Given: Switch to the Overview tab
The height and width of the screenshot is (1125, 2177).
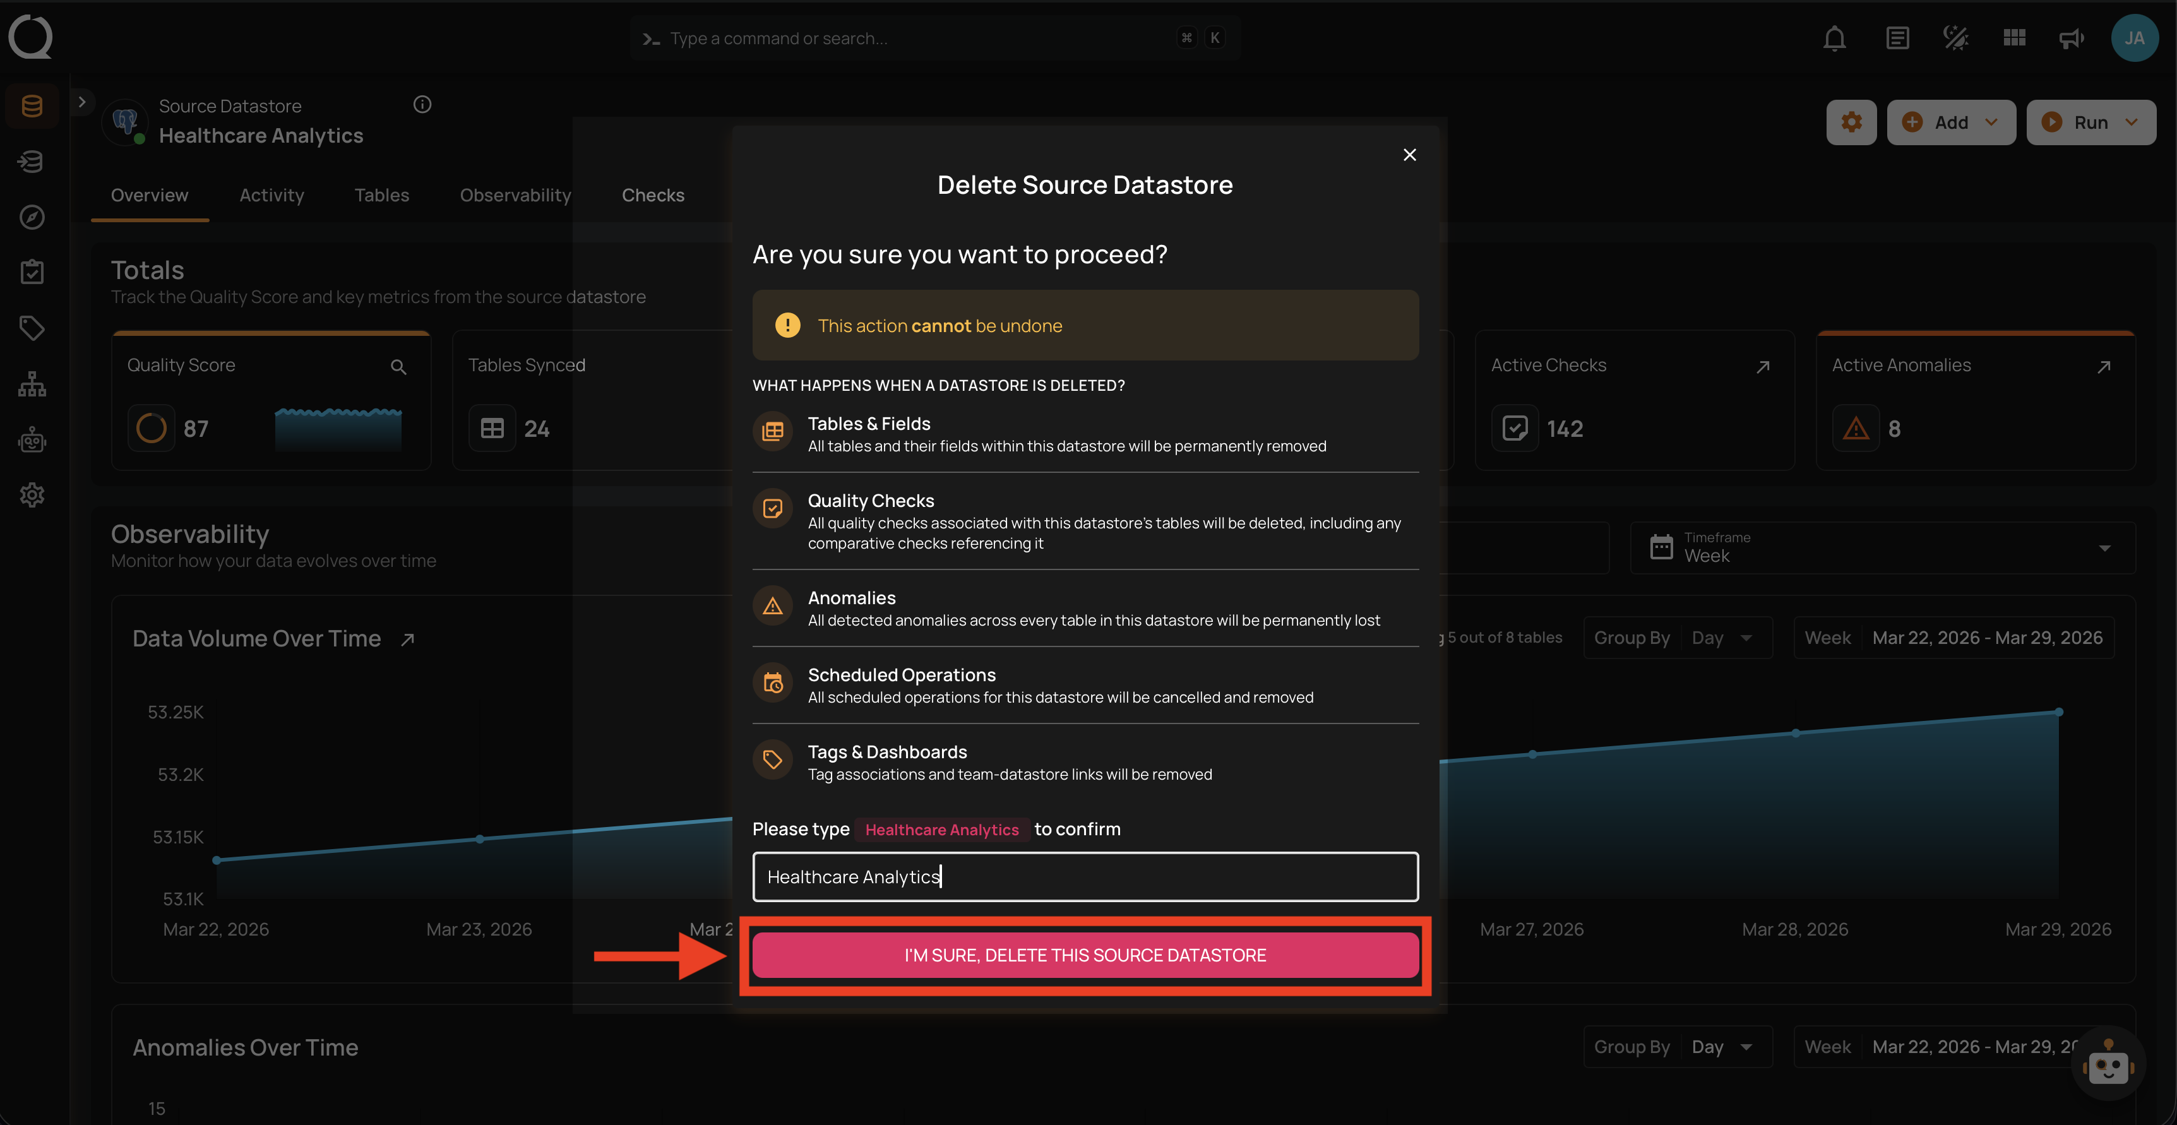Looking at the screenshot, I should tap(150, 195).
